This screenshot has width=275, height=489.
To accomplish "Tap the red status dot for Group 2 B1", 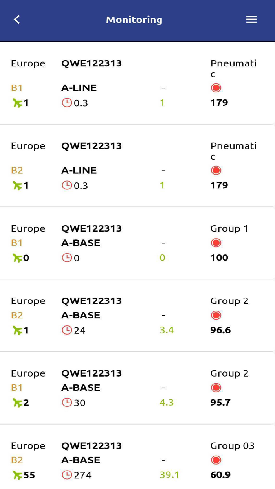I will (216, 388).
